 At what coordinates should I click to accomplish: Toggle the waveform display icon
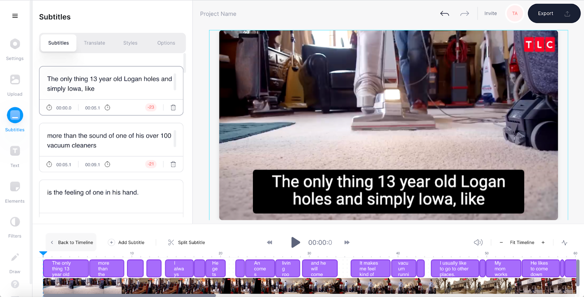565,242
